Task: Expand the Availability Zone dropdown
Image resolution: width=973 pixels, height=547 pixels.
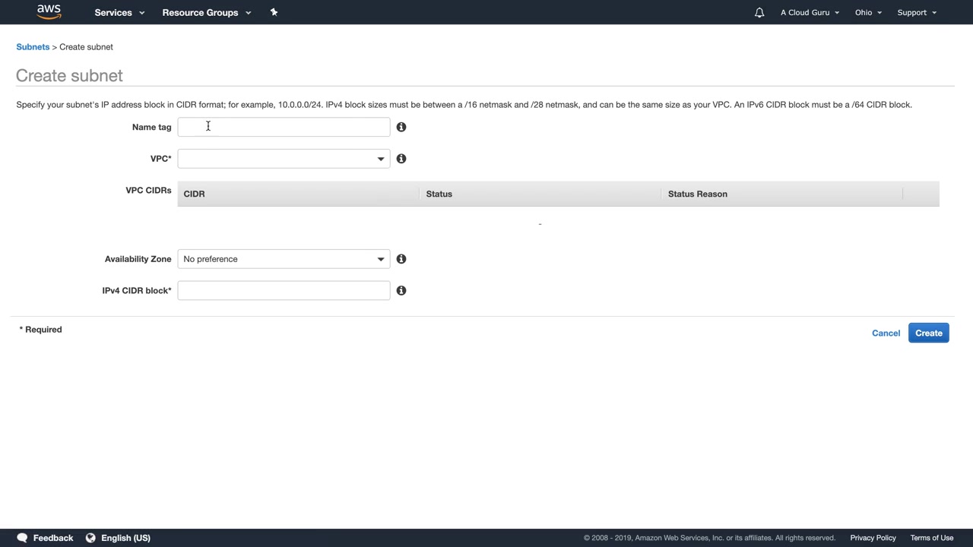Action: [x=284, y=259]
